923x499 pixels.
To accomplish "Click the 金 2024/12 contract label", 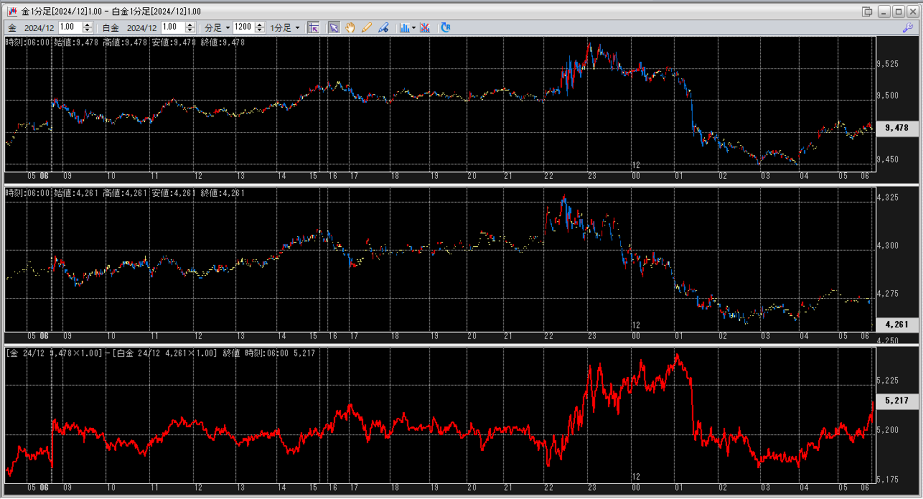I will tap(31, 28).
